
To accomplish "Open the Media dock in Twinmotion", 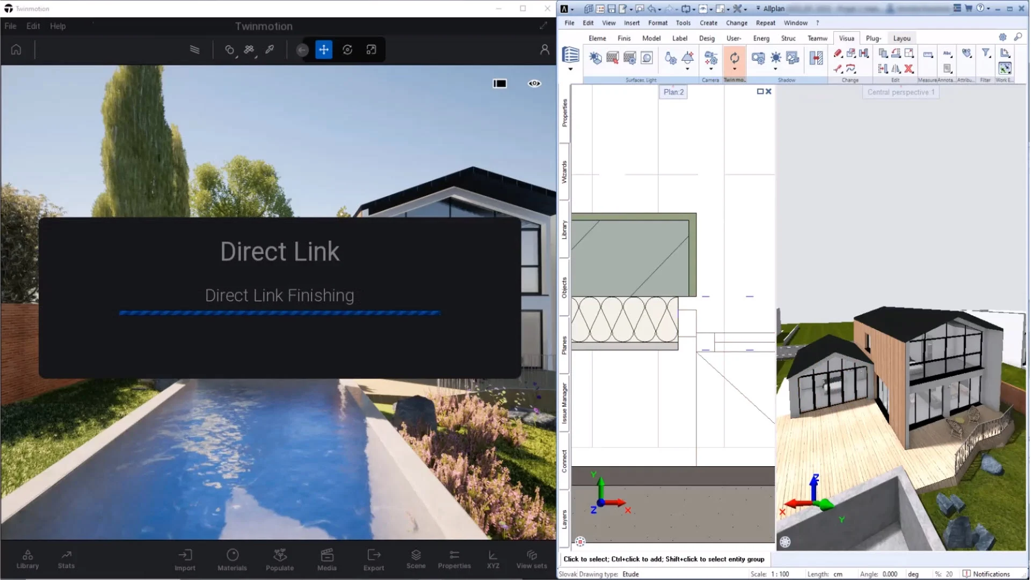I will (x=327, y=560).
